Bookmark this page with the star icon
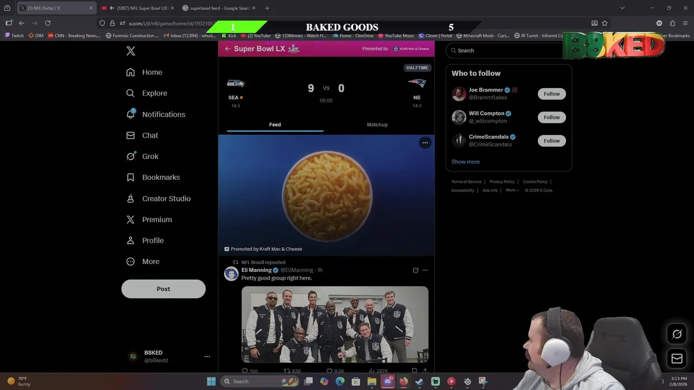 (x=605, y=23)
